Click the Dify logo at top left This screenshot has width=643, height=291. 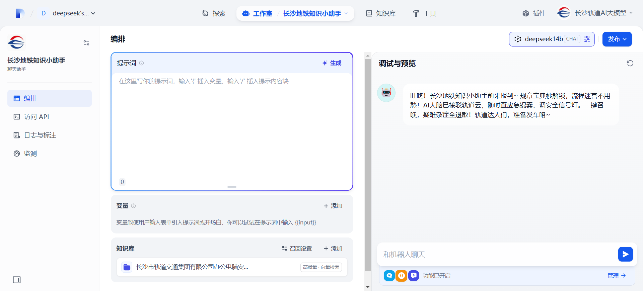(20, 13)
